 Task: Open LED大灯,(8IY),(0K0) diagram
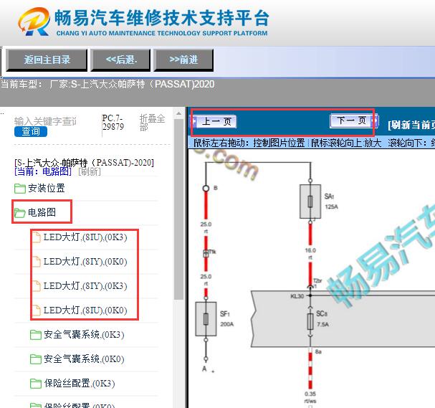tap(85, 262)
